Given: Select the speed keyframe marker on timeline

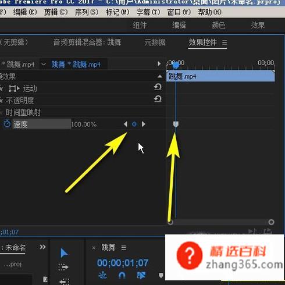Looking at the screenshot, I should pyautogui.click(x=176, y=124).
